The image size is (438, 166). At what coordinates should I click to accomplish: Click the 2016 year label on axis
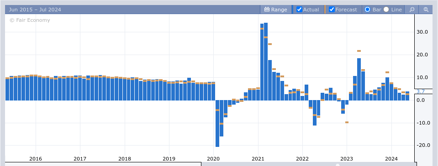[x=36, y=159]
